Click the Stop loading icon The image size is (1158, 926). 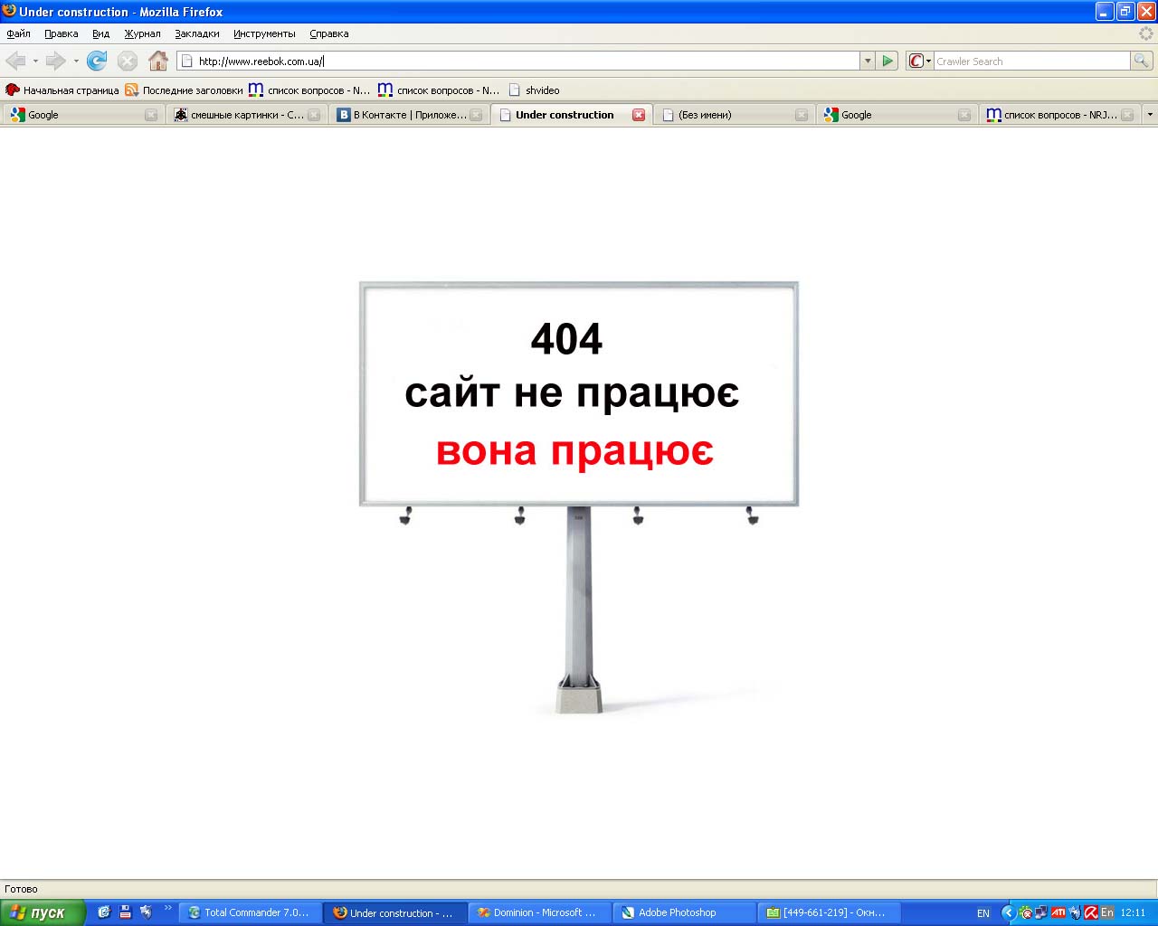point(128,61)
